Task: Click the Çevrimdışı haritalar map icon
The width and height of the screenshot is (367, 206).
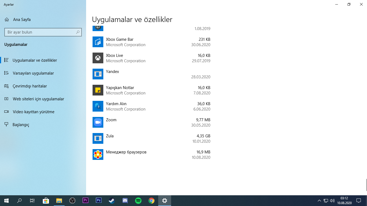Action: coord(6,86)
